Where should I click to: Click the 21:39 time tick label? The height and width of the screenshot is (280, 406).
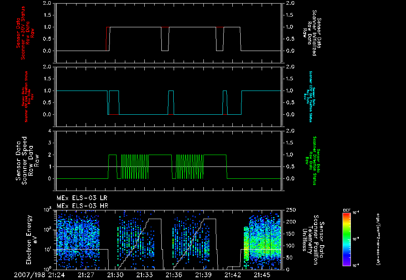pyautogui.click(x=203, y=275)
